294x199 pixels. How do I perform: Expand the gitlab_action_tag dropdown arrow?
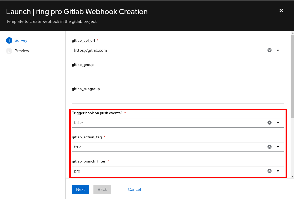[278, 147]
